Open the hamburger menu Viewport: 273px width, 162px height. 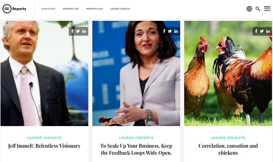267,9
